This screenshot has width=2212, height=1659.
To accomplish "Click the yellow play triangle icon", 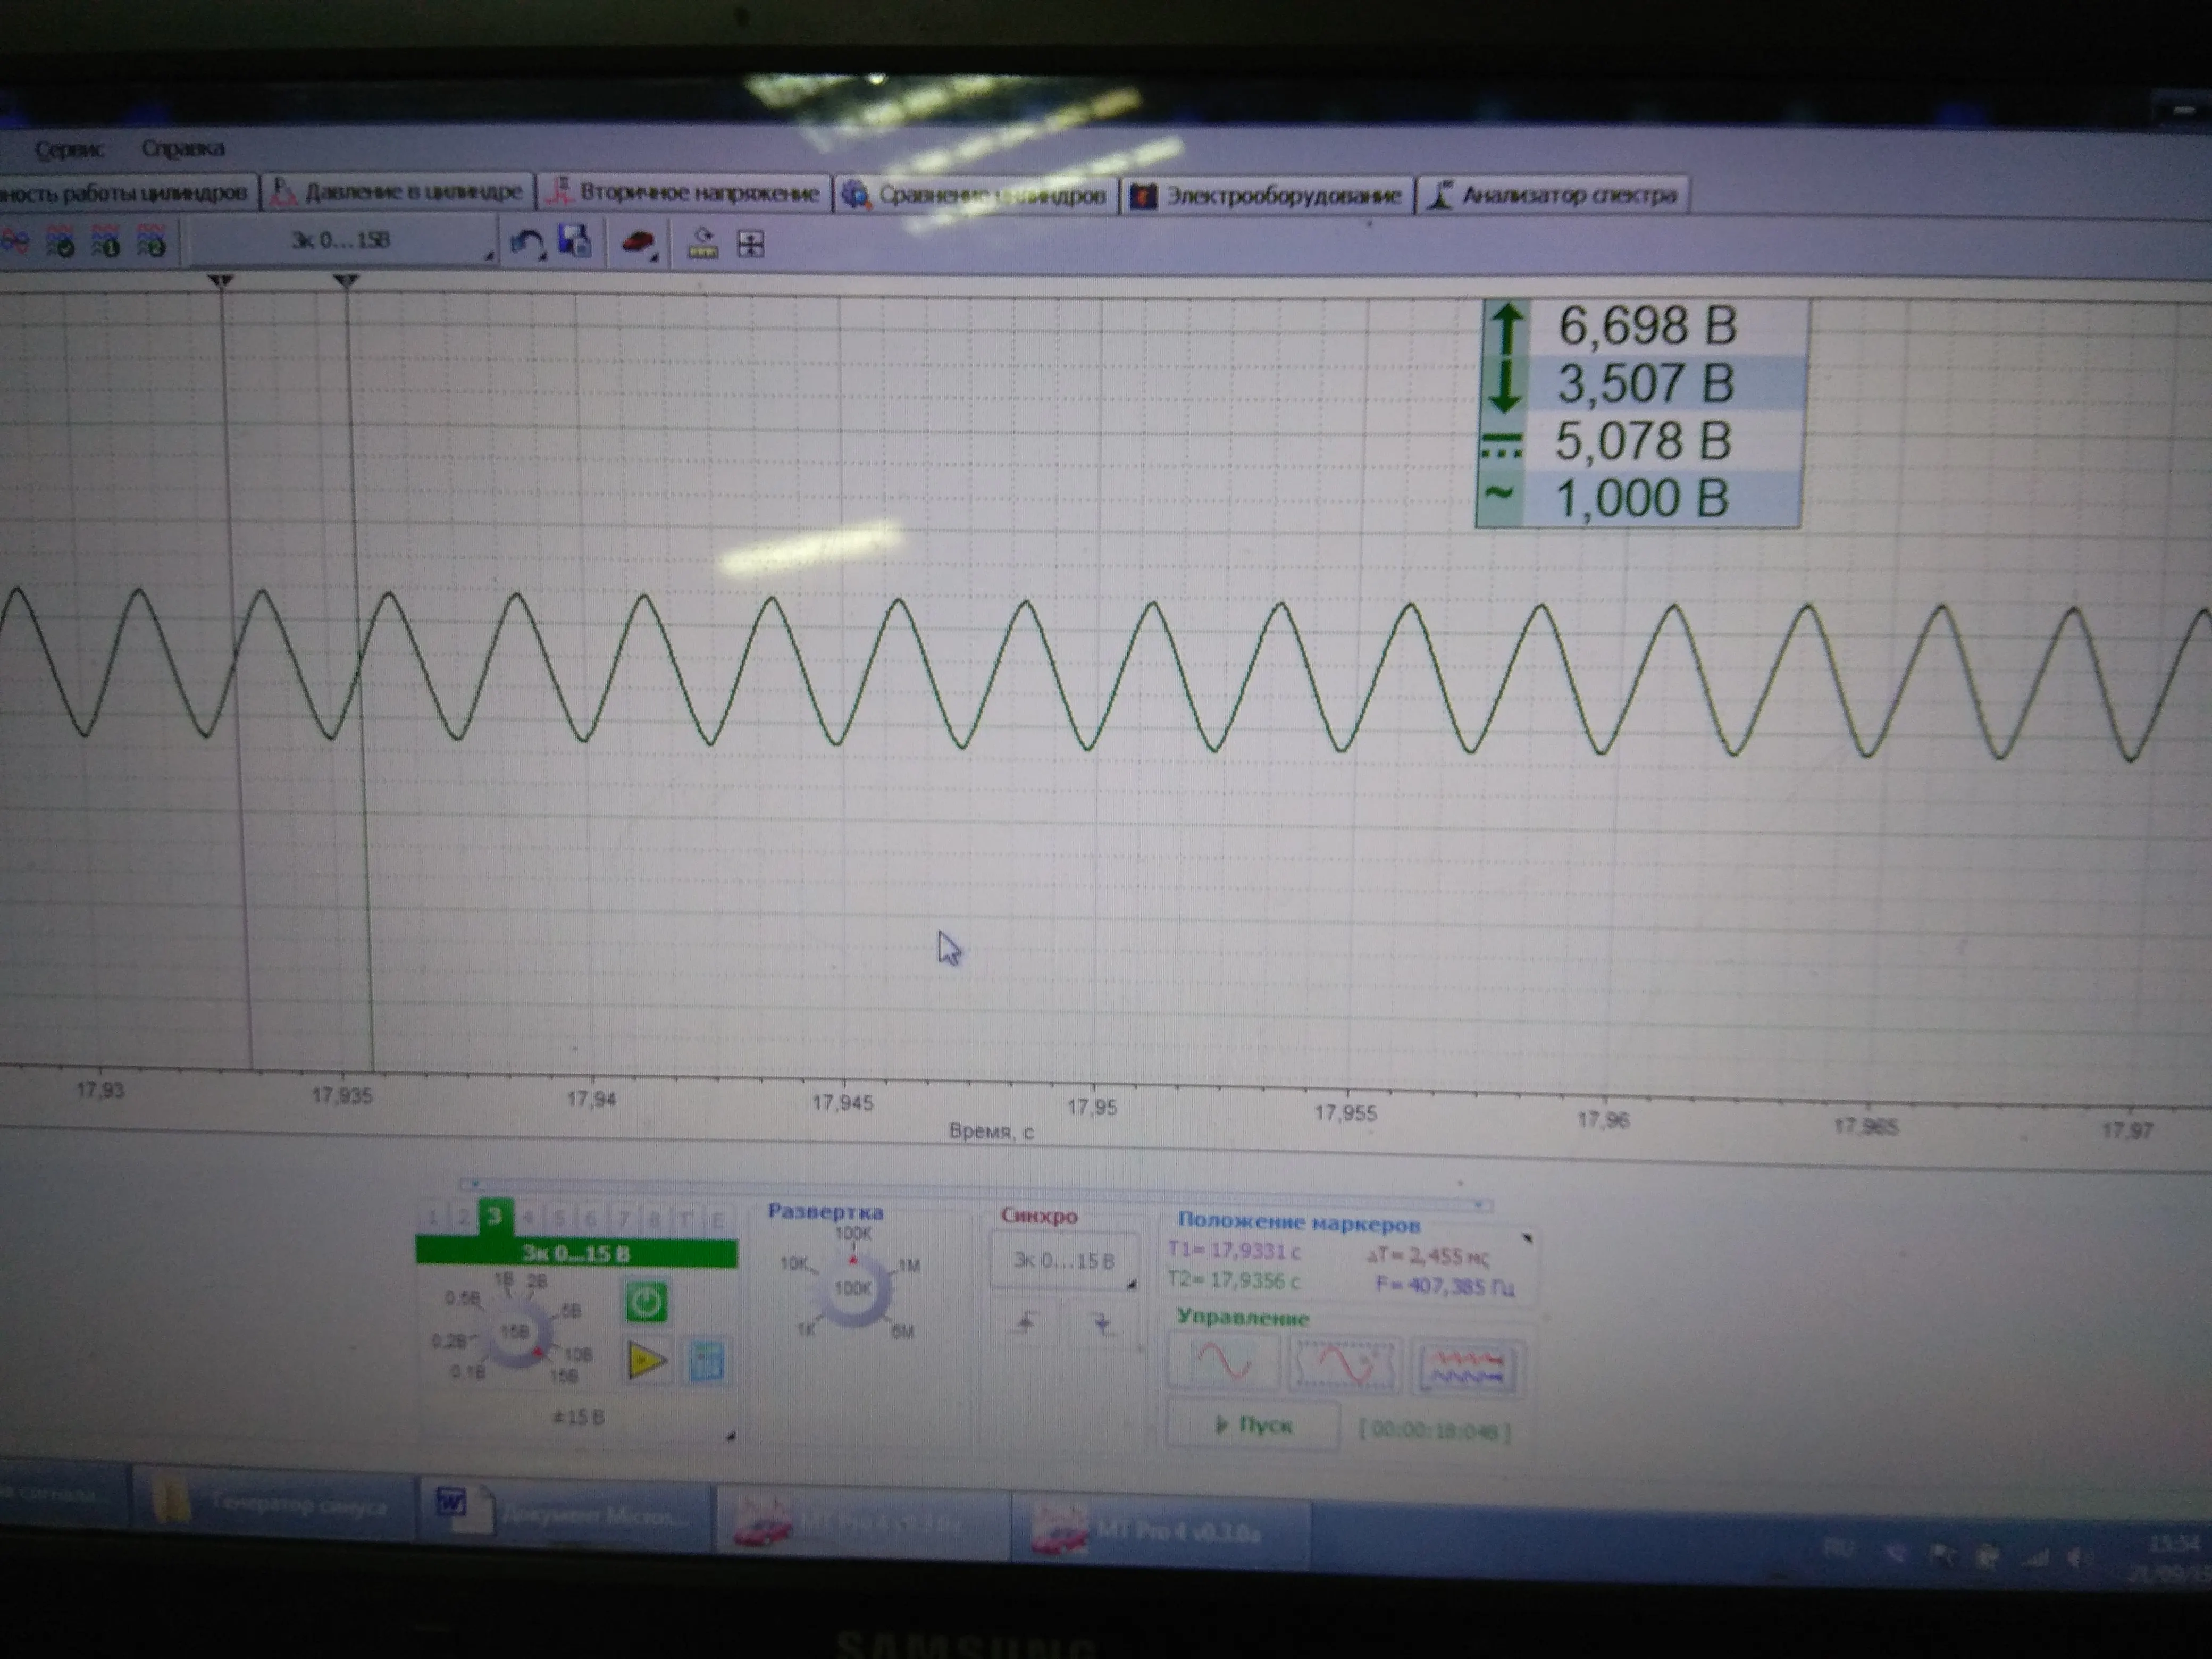I will (x=646, y=1360).
